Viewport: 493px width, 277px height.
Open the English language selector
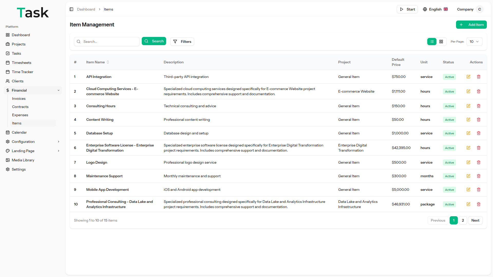435,9
